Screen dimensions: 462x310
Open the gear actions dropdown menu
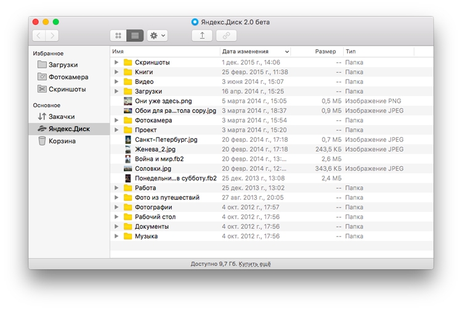[157, 36]
